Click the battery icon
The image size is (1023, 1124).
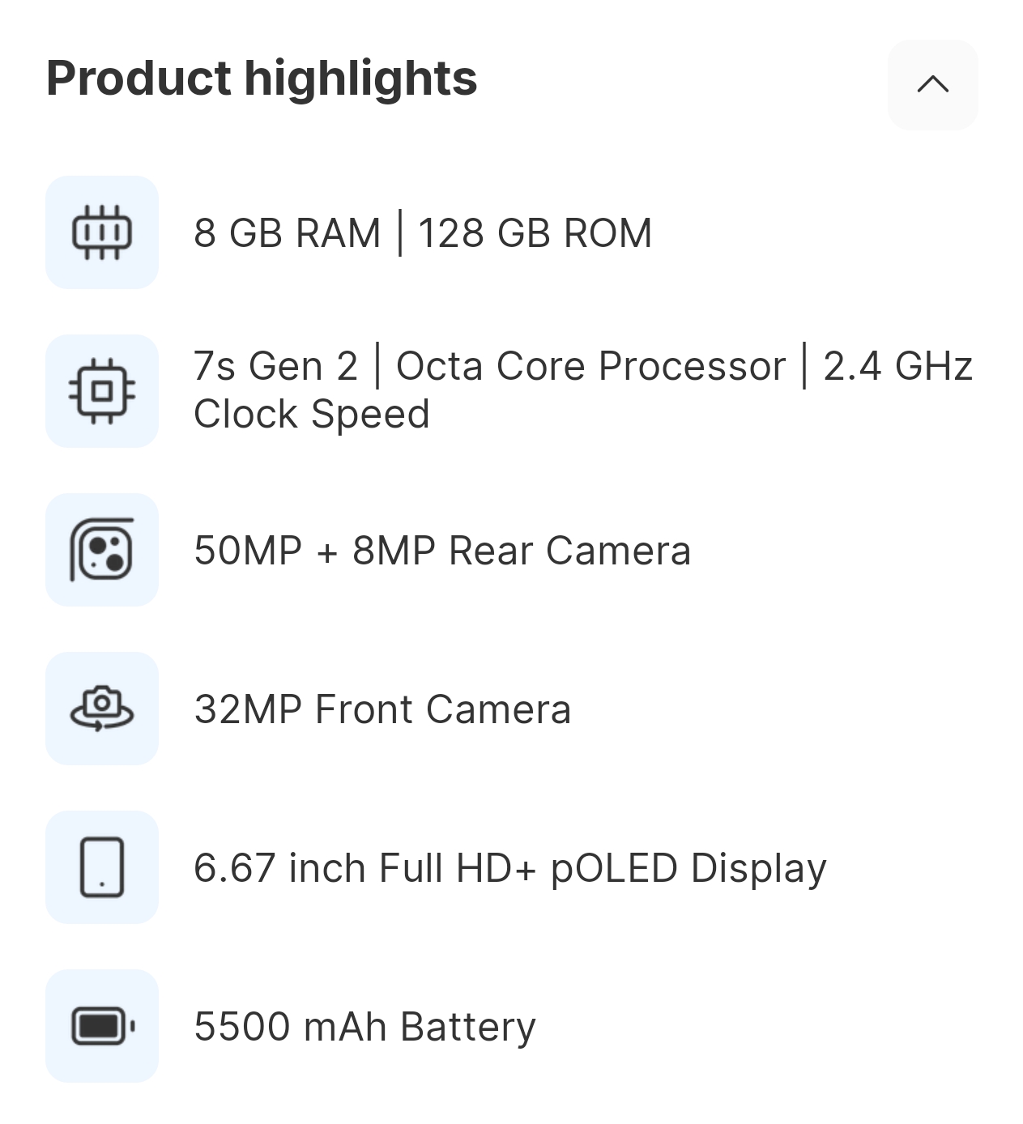tap(102, 1026)
